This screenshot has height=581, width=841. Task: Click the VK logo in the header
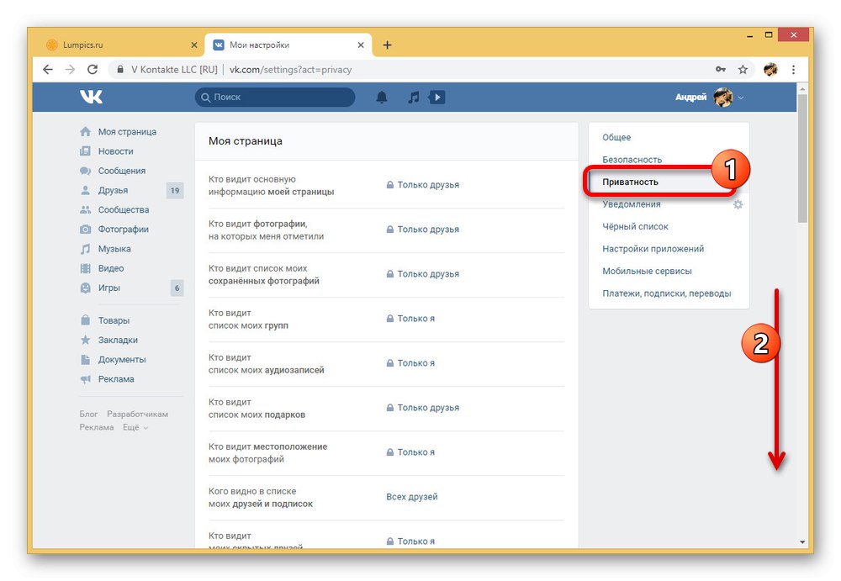(91, 97)
